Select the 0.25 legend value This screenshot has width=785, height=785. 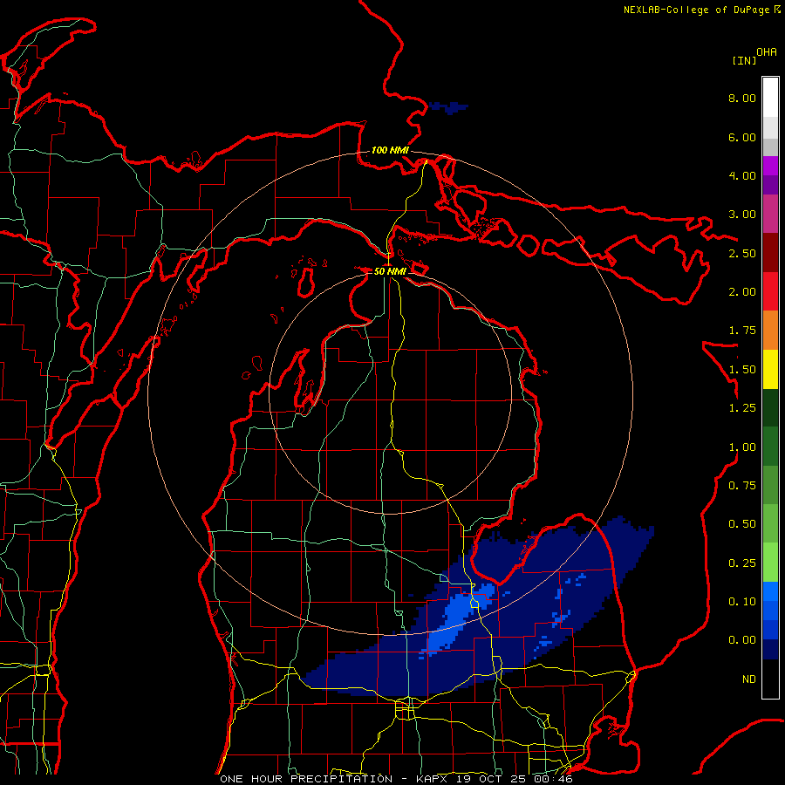pyautogui.click(x=742, y=563)
